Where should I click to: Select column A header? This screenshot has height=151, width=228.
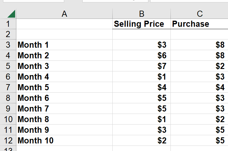coord(64,14)
